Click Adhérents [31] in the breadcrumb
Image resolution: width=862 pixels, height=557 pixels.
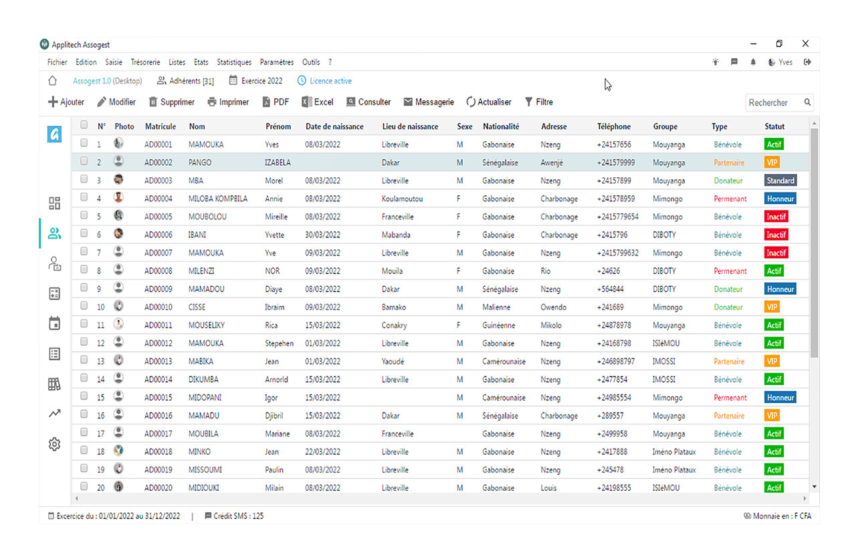(x=186, y=81)
